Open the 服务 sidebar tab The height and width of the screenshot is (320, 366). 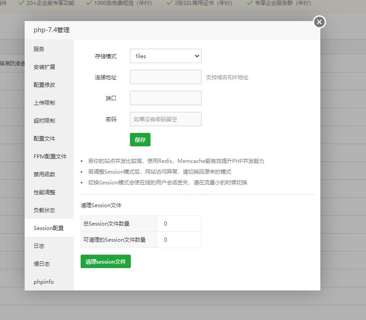49,49
